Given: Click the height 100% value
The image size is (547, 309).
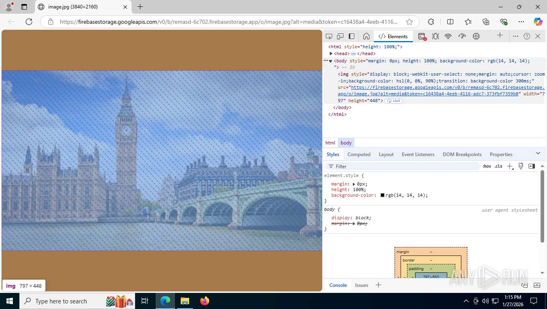Looking at the screenshot, I should click(358, 190).
